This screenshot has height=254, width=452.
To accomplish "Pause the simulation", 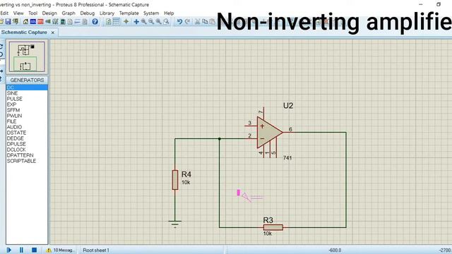I will point(21,250).
